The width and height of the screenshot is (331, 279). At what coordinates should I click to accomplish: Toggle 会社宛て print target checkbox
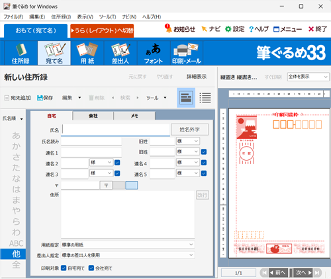(x=91, y=268)
